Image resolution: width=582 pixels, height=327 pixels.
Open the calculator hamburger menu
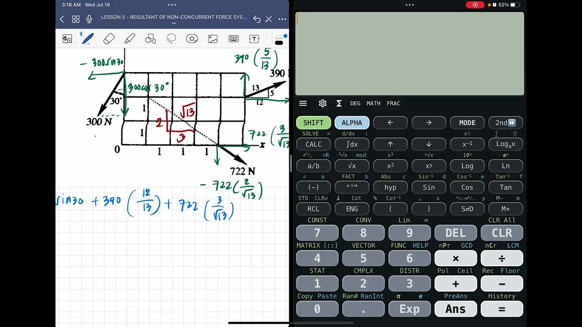(303, 104)
